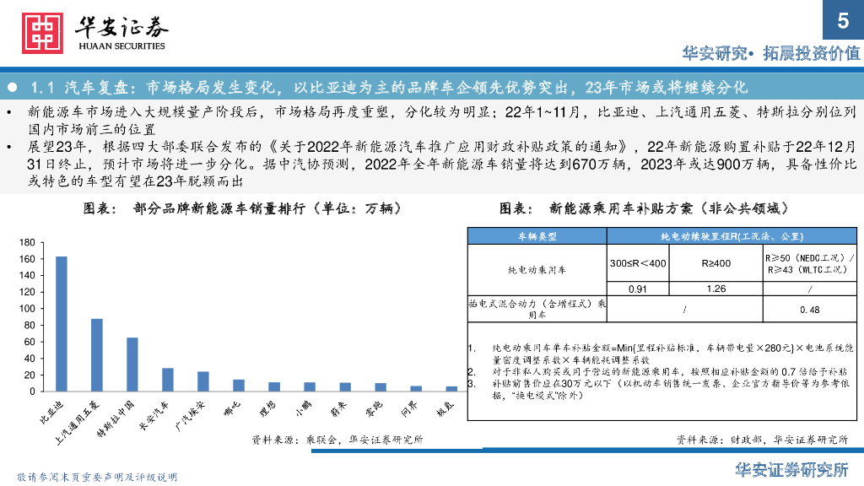Image resolution: width=864 pixels, height=486 pixels.
Task: Click the axis label 小鹏
Action: [303, 409]
